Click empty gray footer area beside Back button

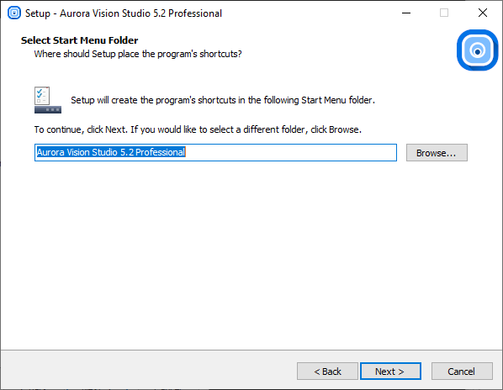click(x=147, y=370)
